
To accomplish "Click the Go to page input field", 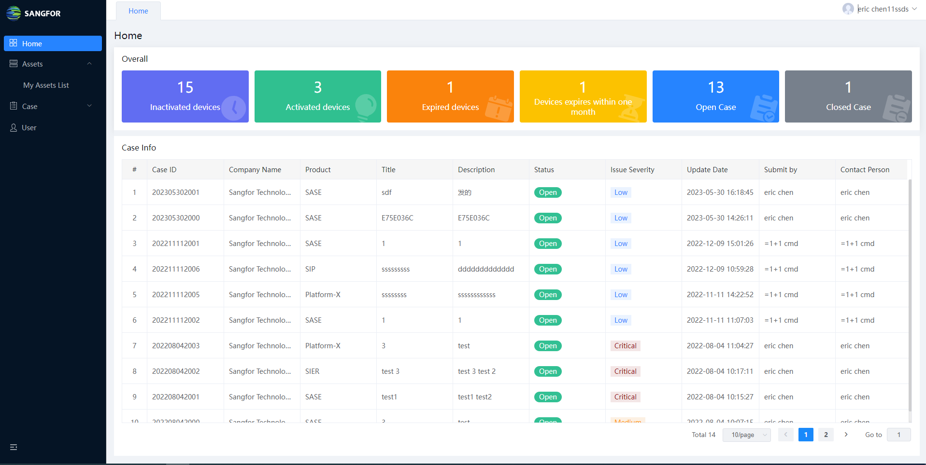I will point(898,435).
